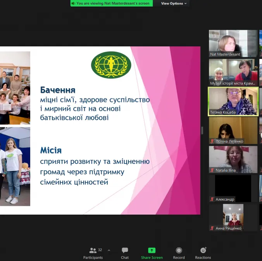Click the muted mic icon beside Поліна Летенко
The image size is (262, 261).
click(x=212, y=142)
